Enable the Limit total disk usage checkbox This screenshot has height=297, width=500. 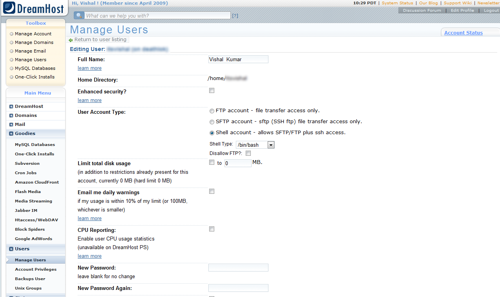212,162
